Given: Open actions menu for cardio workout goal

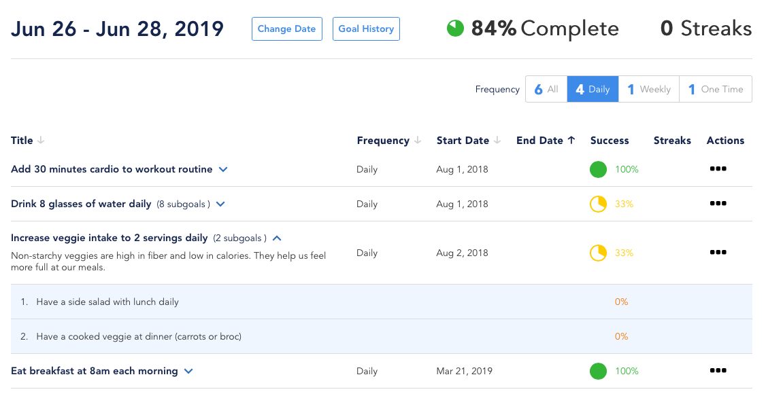Looking at the screenshot, I should pos(718,169).
